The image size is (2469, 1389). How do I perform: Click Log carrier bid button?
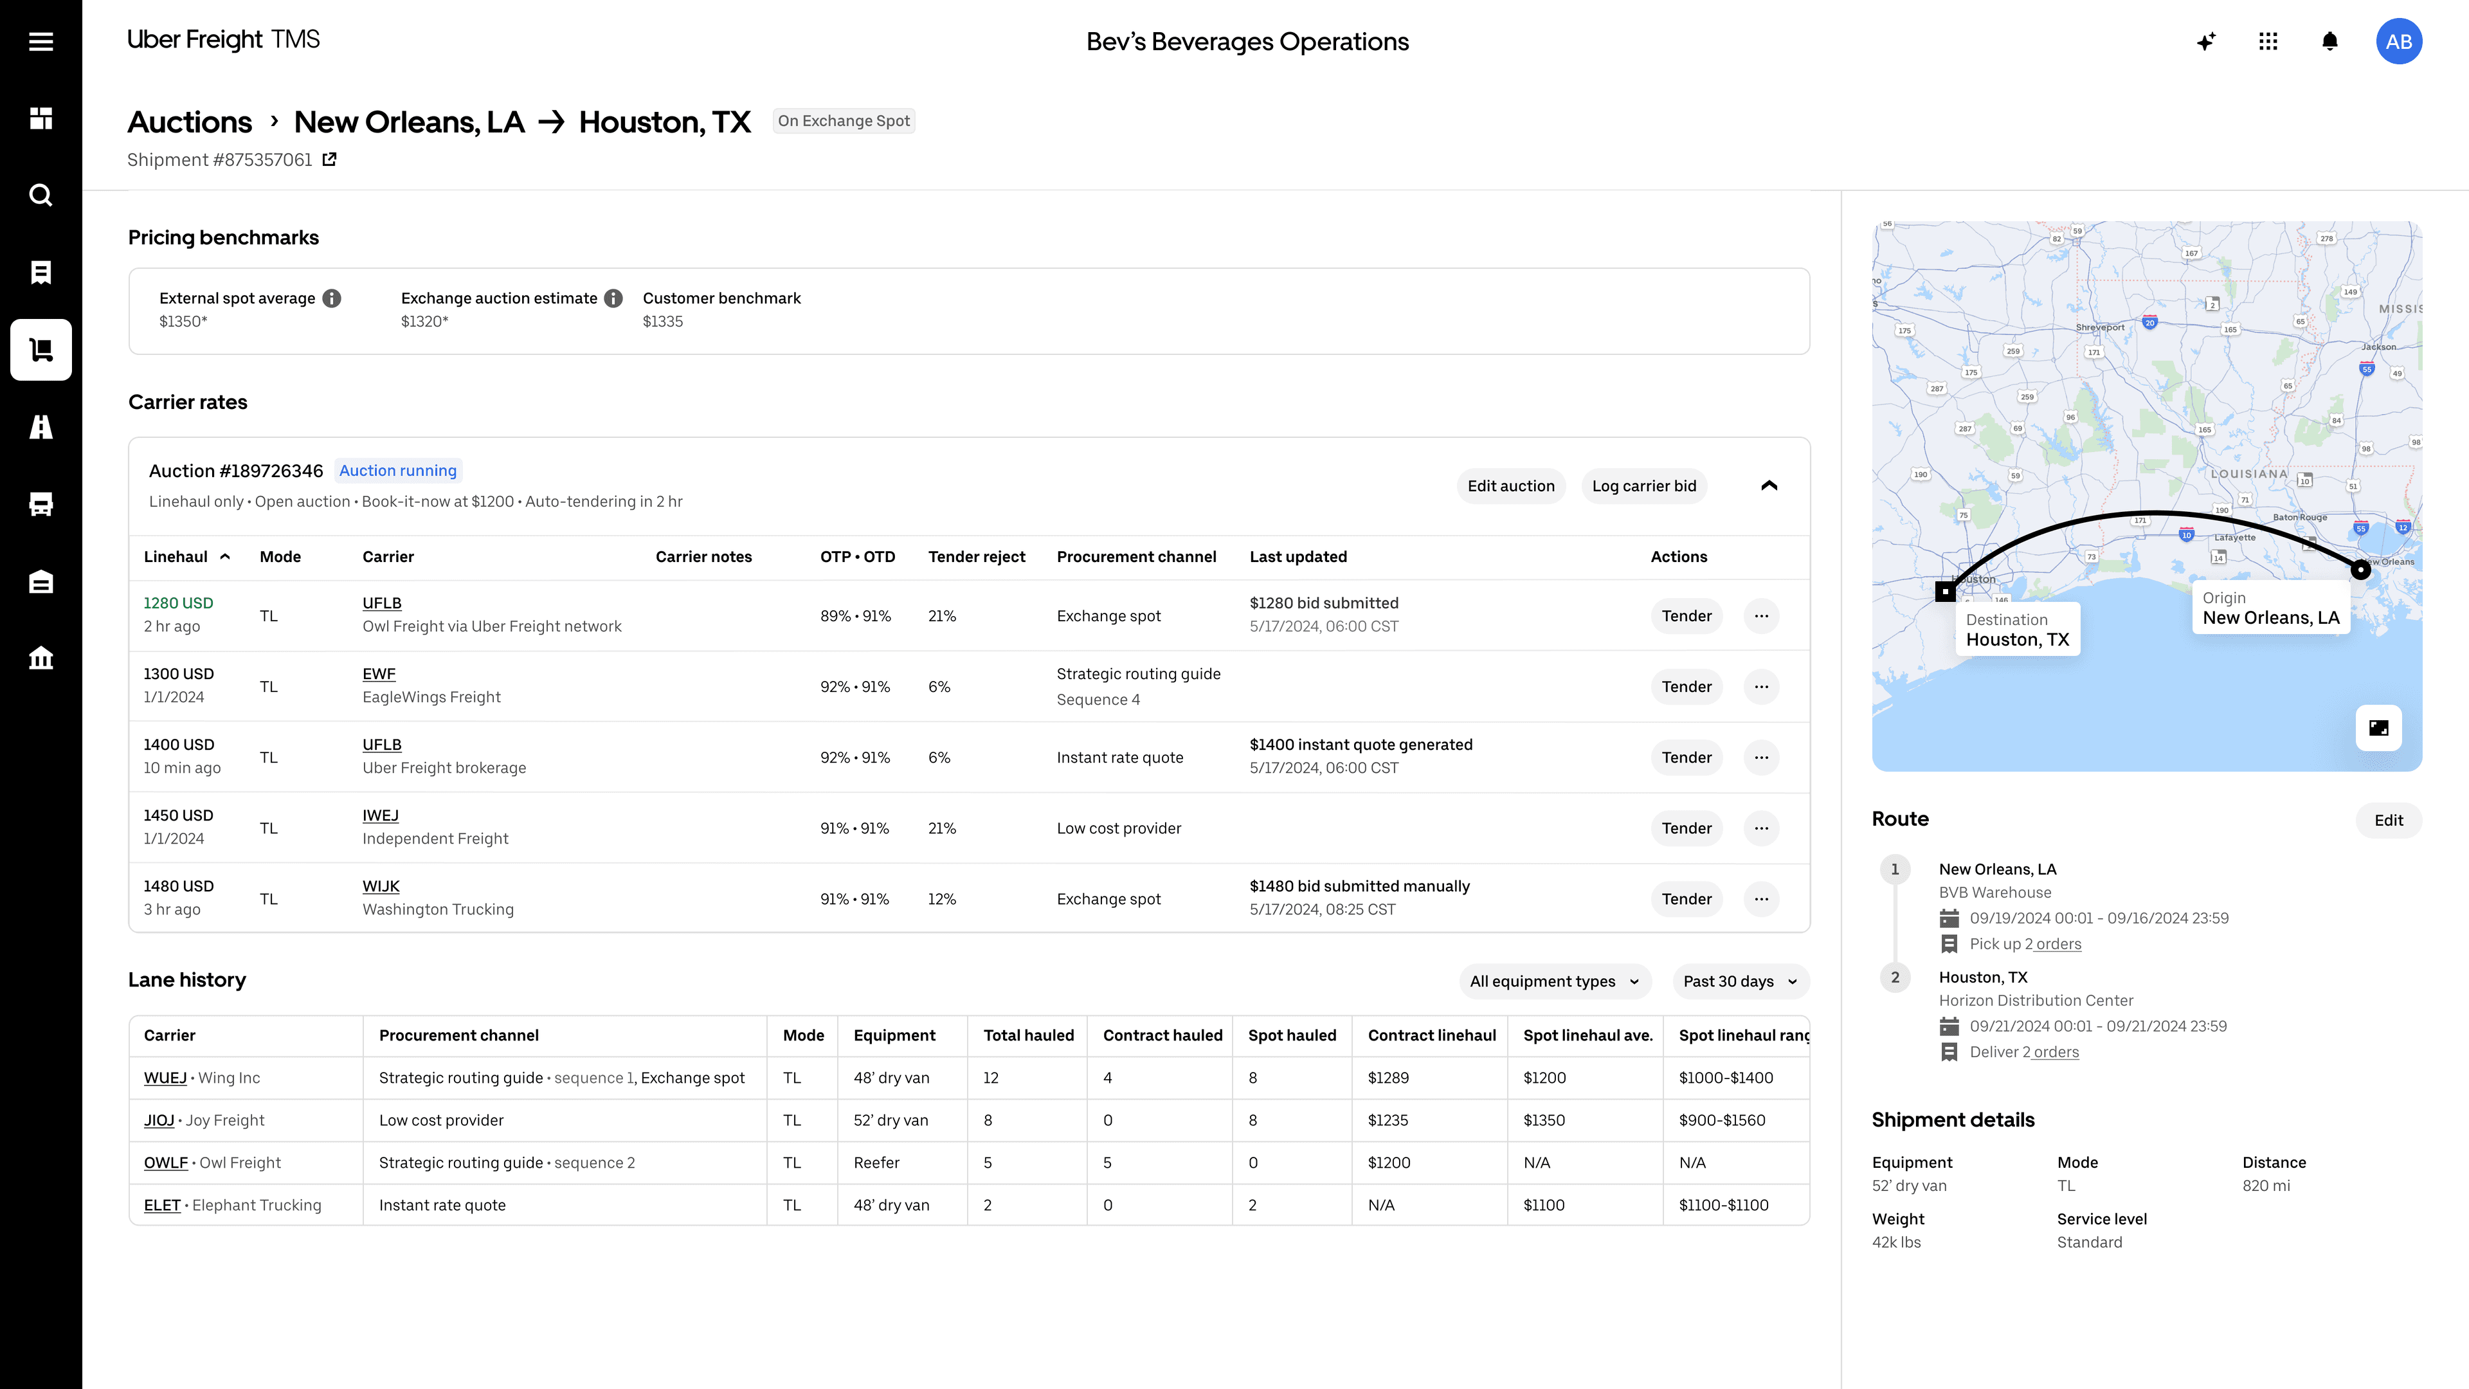point(1644,486)
